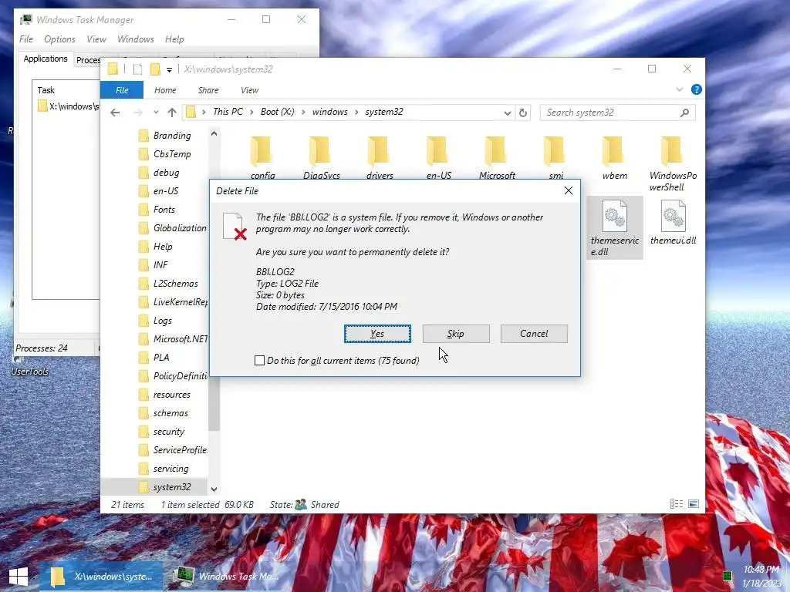This screenshot has height=592, width=790.
Task: Open the Share ribbon tab
Action: pos(208,90)
